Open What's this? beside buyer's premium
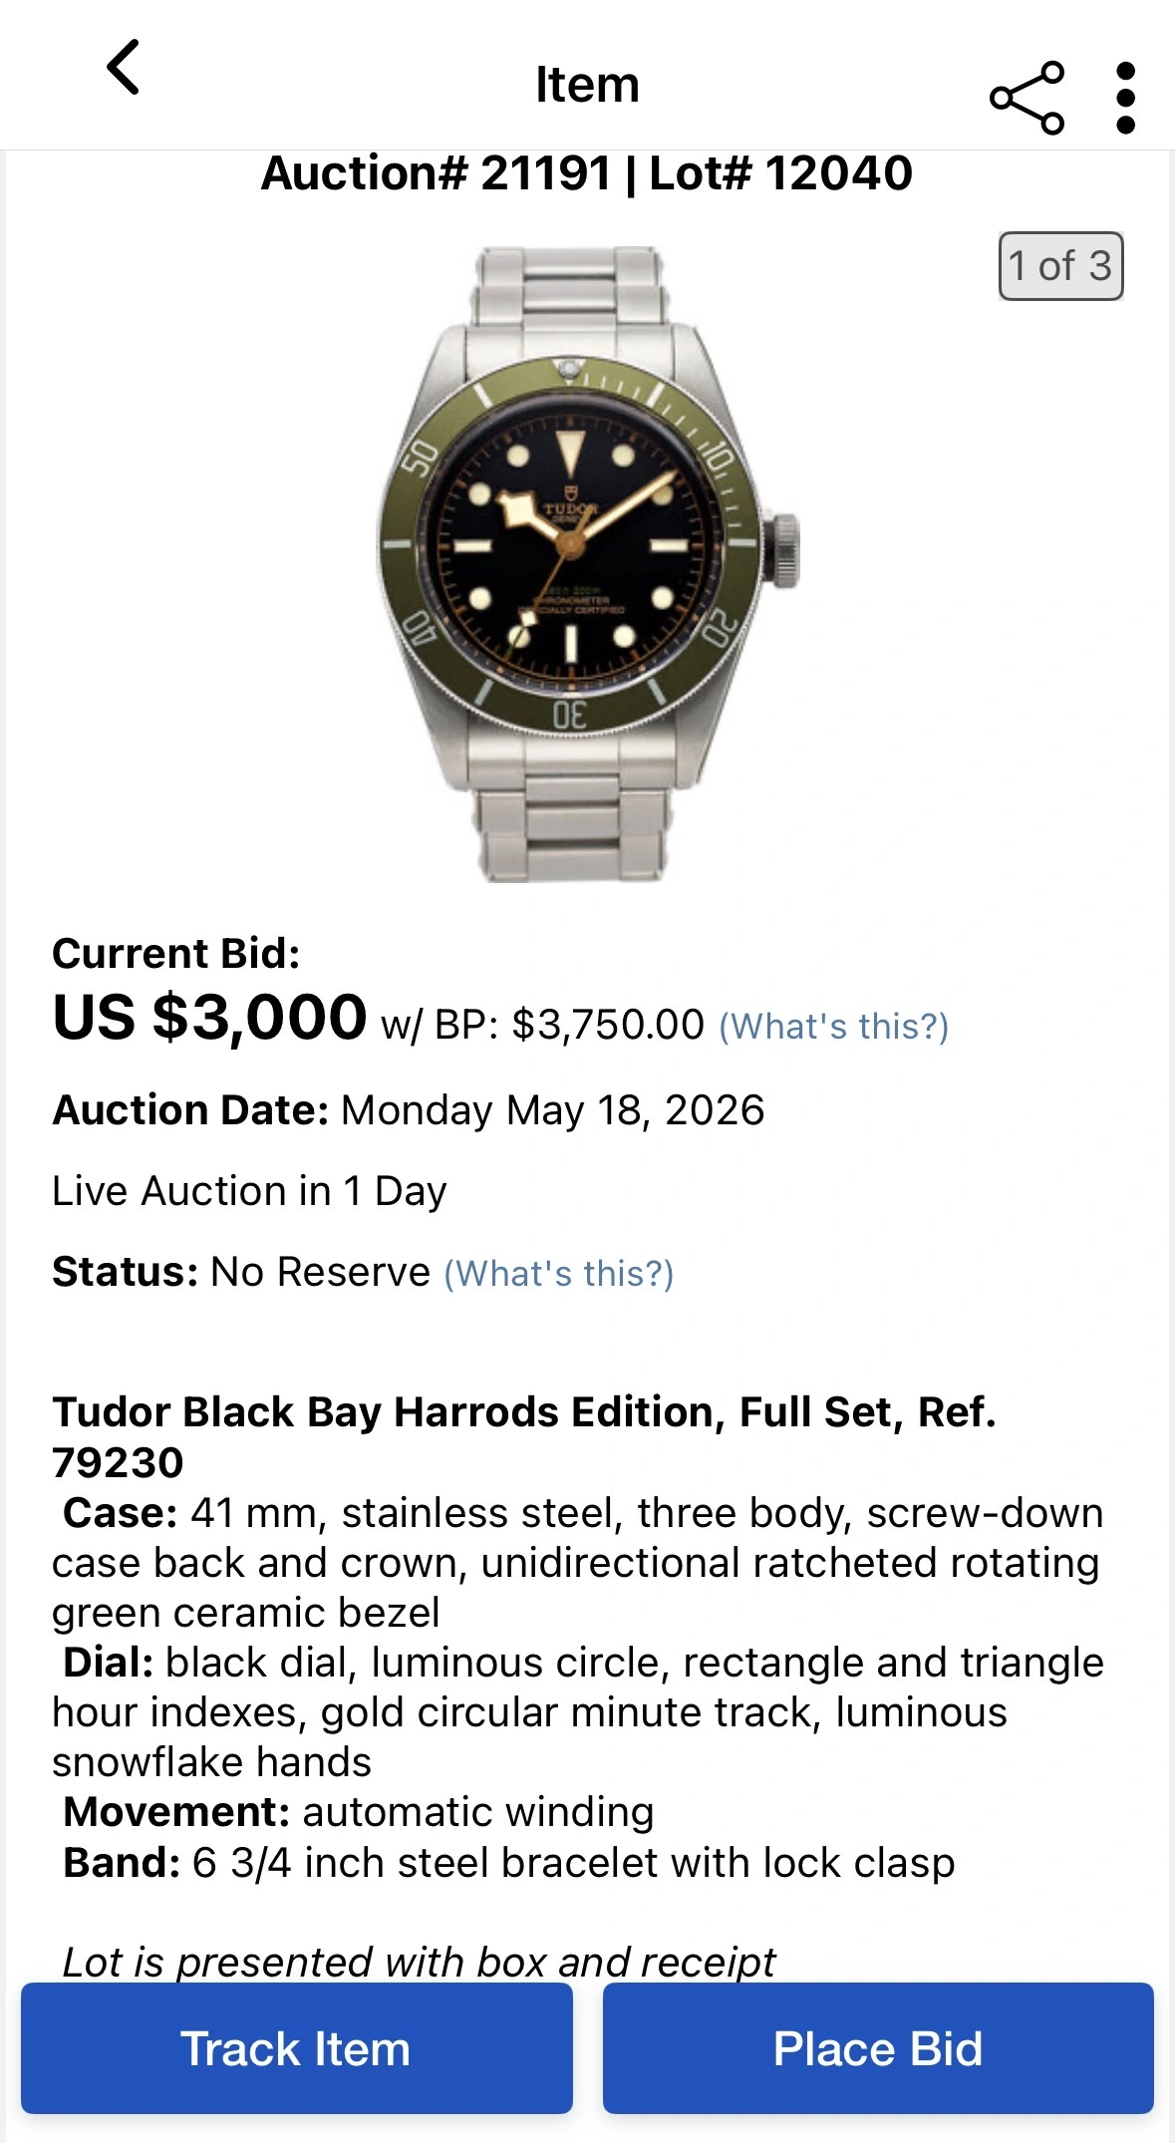Image resolution: width=1175 pixels, height=2143 pixels. click(x=834, y=1026)
